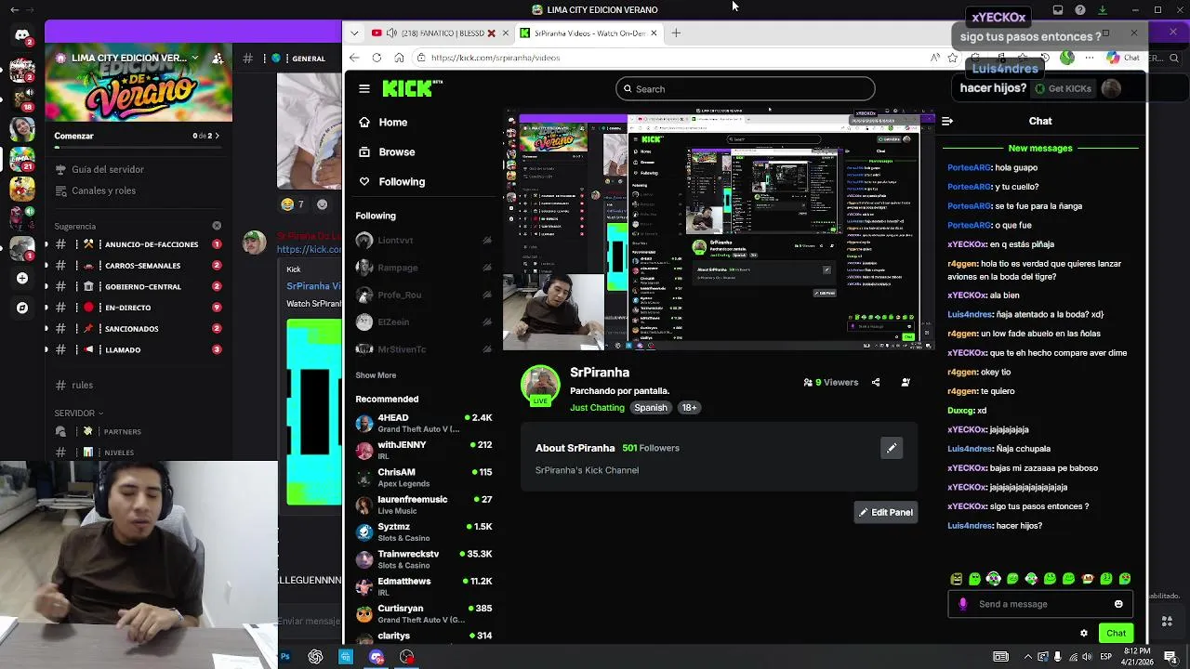Select the Spanish language tag
The image size is (1190, 669).
pos(651,408)
